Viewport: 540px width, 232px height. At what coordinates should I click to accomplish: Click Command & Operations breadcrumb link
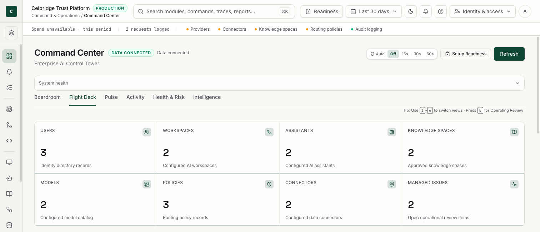[x=55, y=16]
